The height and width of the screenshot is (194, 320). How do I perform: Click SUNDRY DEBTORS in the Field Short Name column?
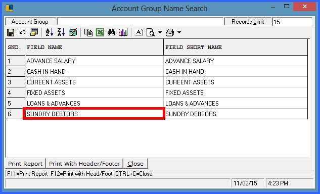coord(236,114)
